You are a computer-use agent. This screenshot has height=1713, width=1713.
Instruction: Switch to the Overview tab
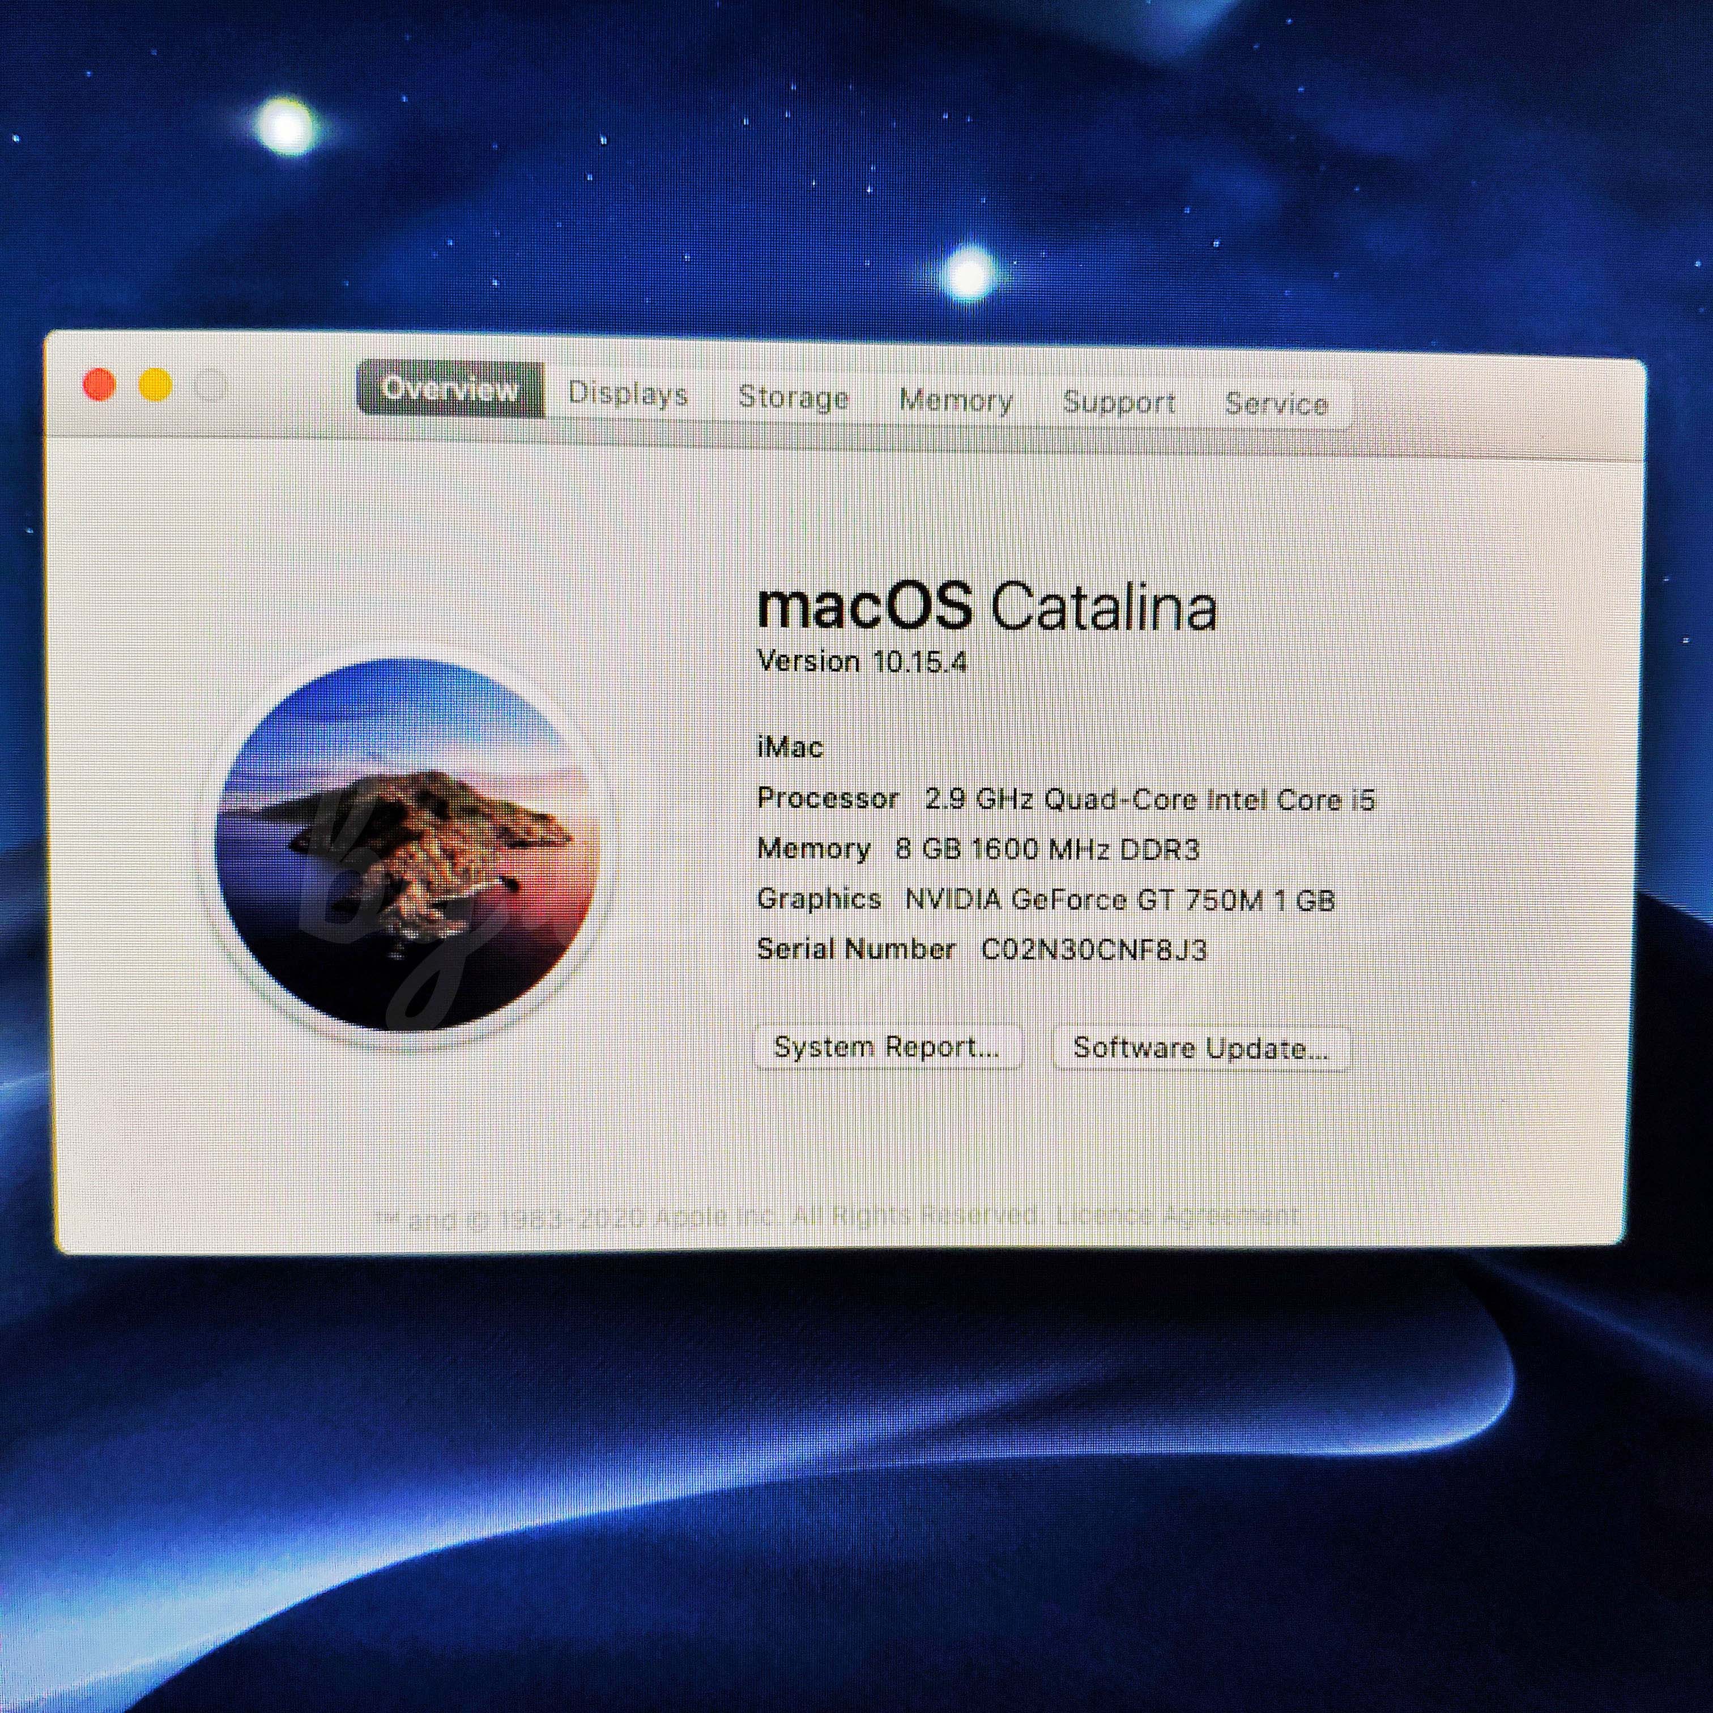pyautogui.click(x=450, y=389)
